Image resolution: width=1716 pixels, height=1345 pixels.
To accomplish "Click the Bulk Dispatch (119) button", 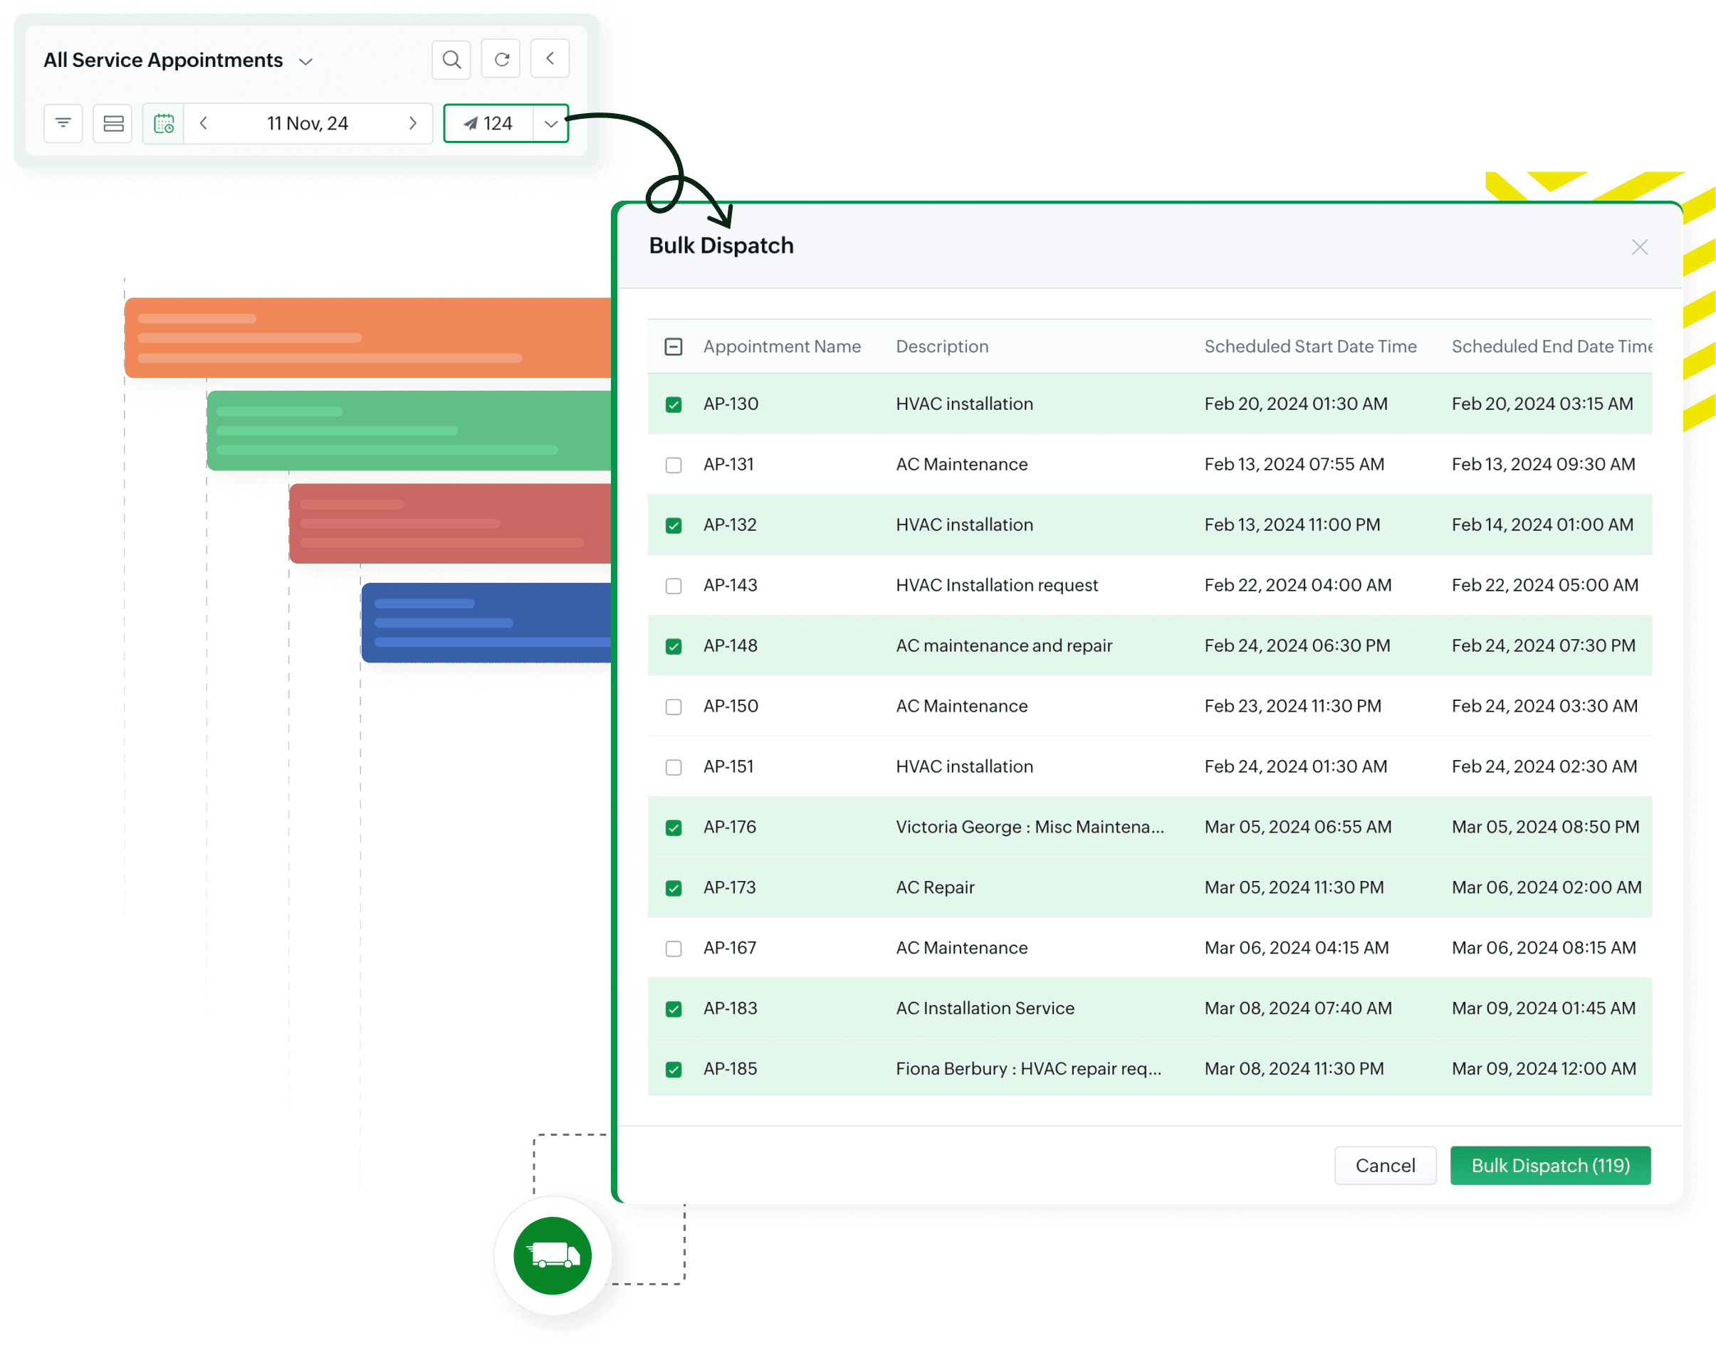I will (x=1550, y=1166).
